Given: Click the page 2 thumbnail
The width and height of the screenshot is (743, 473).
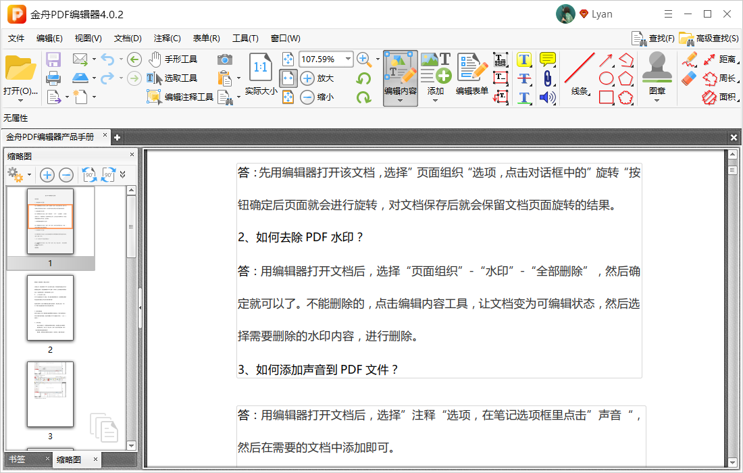Looking at the screenshot, I should click(x=50, y=308).
